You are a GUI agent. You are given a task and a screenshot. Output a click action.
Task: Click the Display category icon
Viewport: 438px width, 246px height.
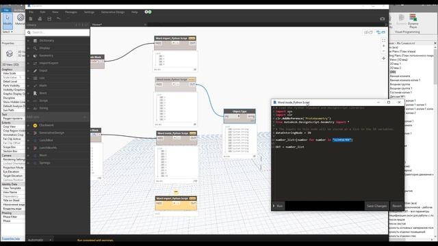coord(35,49)
